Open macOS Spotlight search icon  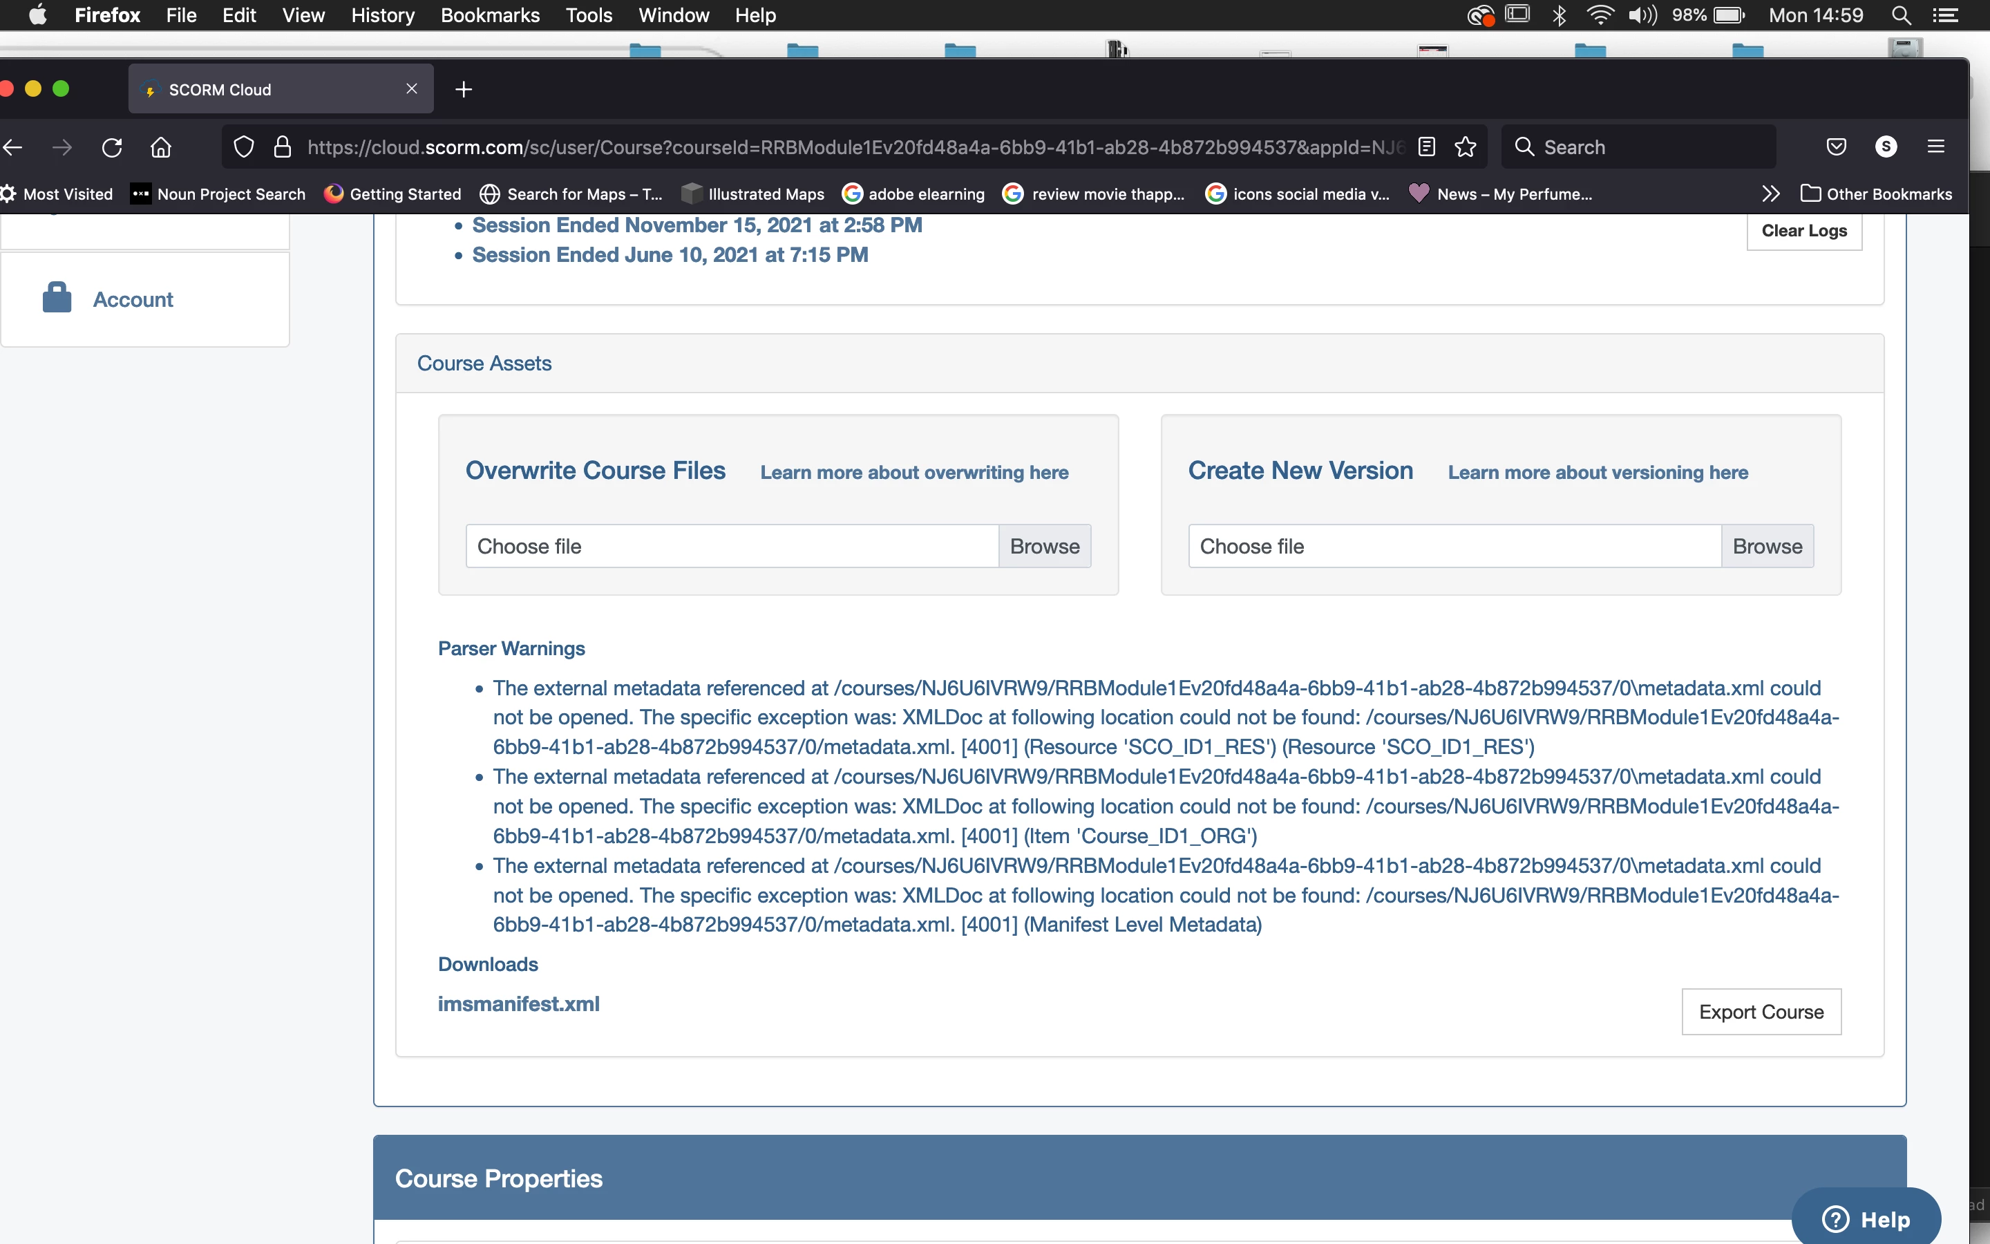(x=1900, y=16)
